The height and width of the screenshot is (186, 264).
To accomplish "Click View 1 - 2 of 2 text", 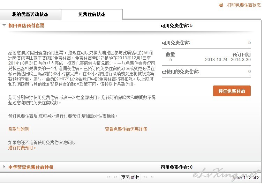I will pyautogui.click(x=246, y=177).
